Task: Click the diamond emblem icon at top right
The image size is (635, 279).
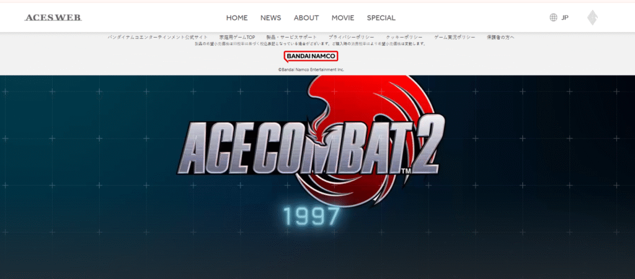Action: (x=592, y=17)
